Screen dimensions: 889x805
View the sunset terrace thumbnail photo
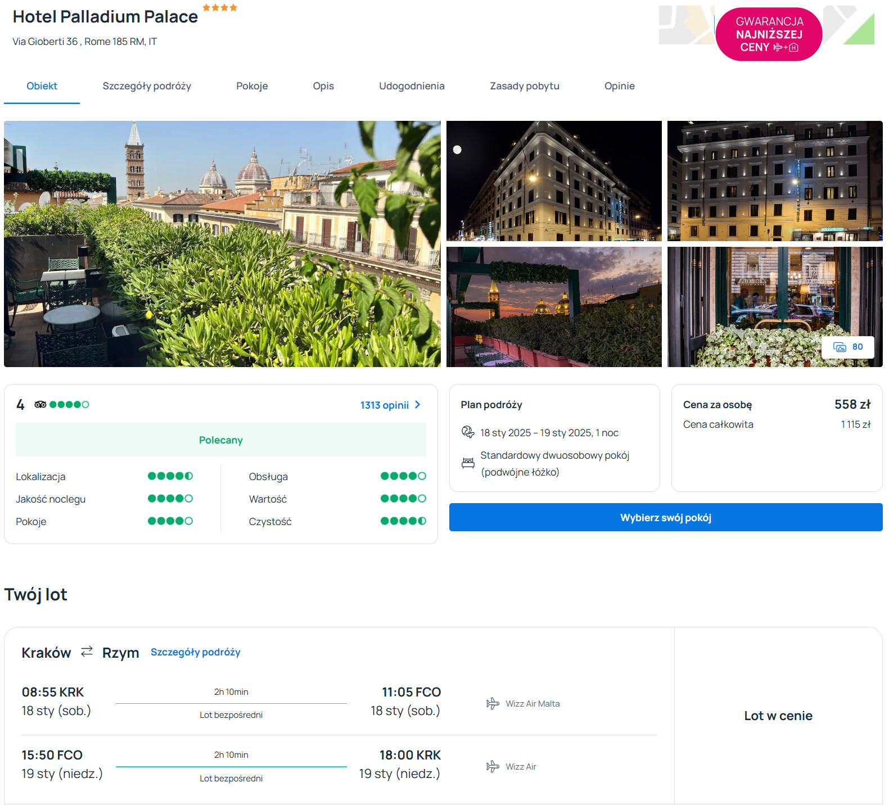click(x=554, y=307)
